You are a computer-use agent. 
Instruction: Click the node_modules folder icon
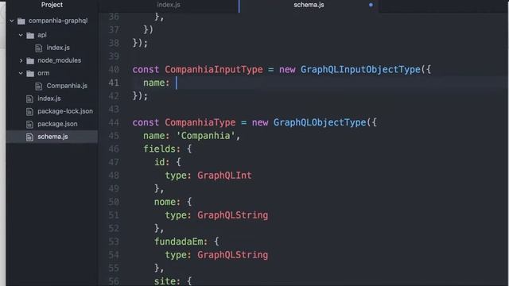pos(30,60)
